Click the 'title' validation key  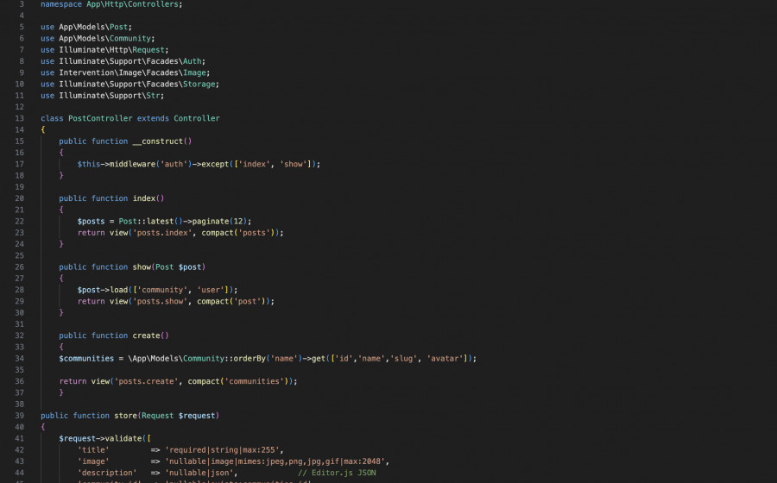click(92, 449)
